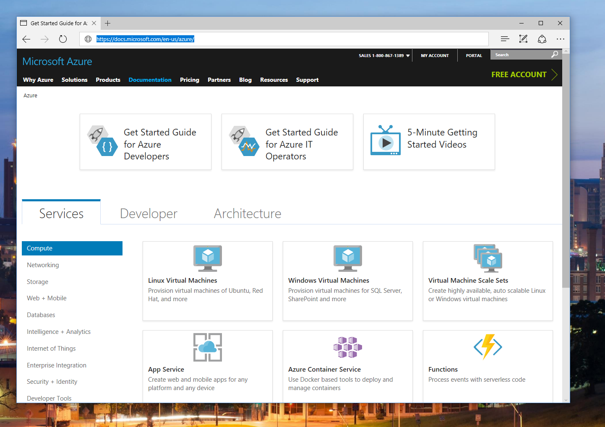Click the address bar URL
This screenshot has width=605, height=427.
click(x=145, y=39)
